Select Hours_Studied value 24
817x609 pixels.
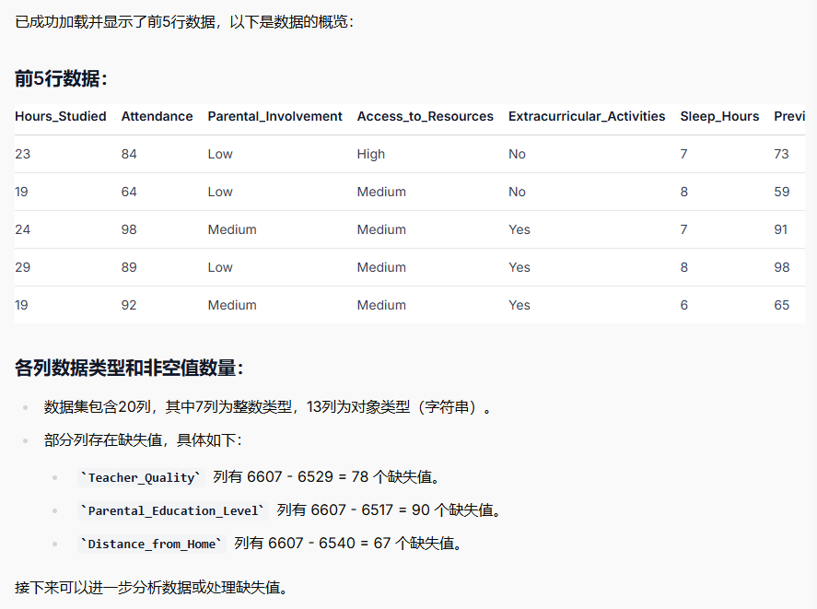tap(22, 229)
